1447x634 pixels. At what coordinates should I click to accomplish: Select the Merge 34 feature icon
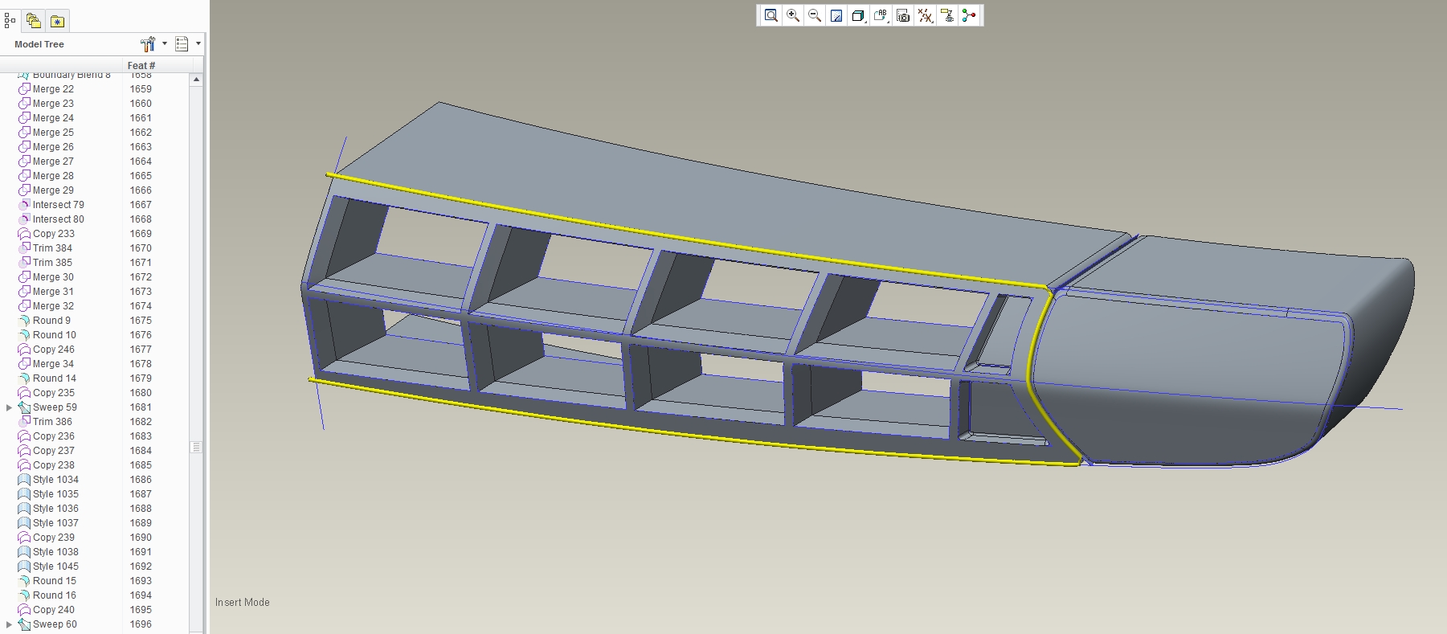pyautogui.click(x=24, y=364)
